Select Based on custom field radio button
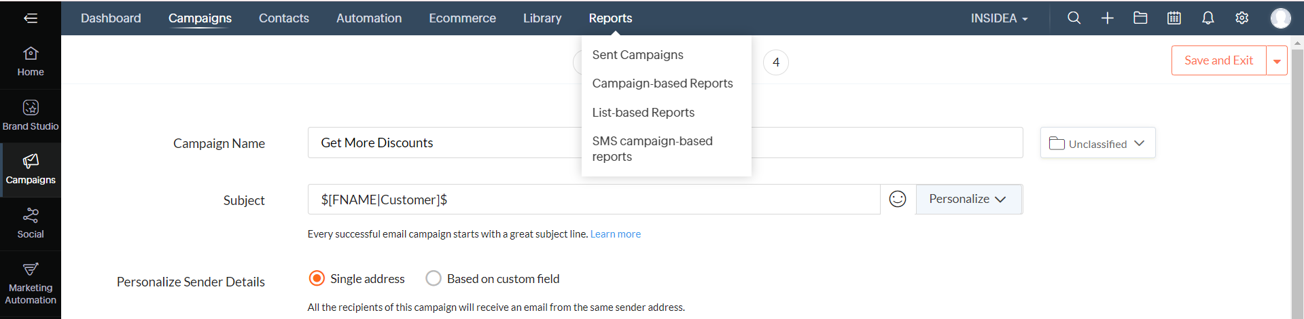This screenshot has height=319, width=1304. 434,278
